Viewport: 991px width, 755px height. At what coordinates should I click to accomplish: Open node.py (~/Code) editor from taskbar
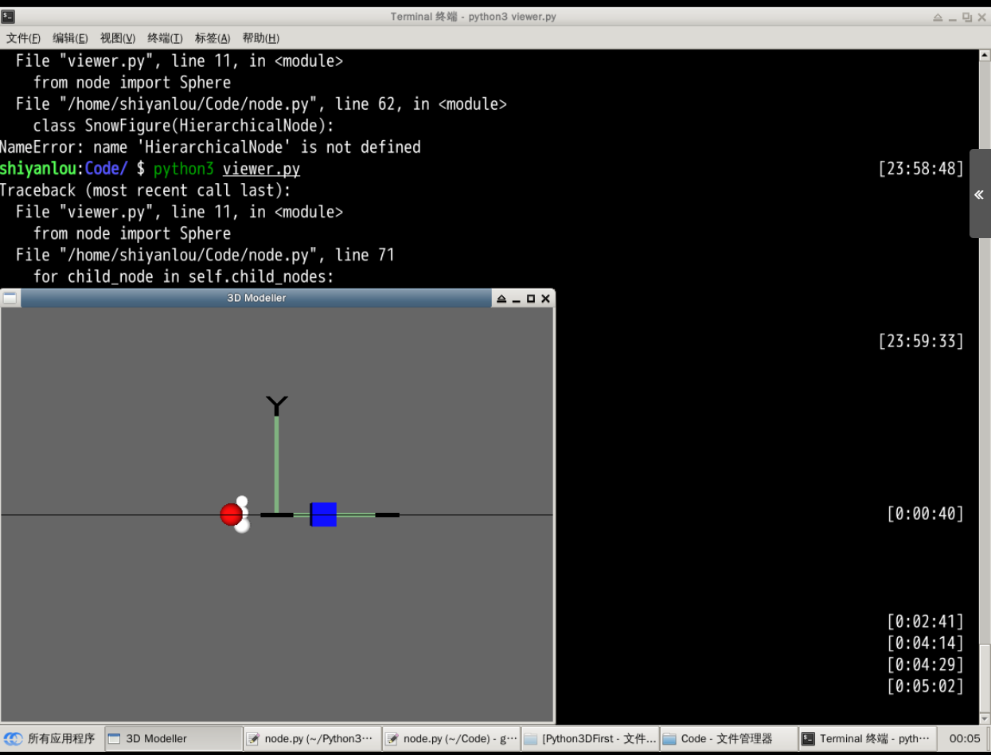pyautogui.click(x=450, y=738)
